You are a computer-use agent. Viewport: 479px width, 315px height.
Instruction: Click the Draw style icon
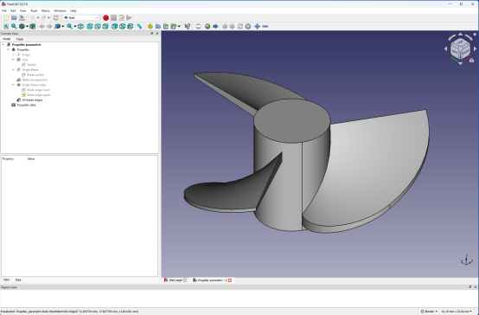coord(22,26)
